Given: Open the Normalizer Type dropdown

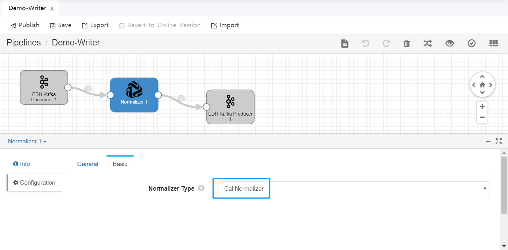Looking at the screenshot, I should (353, 189).
